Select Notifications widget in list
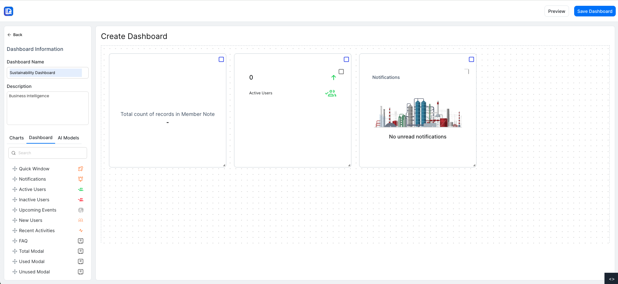This screenshot has width=618, height=284. click(x=48, y=179)
